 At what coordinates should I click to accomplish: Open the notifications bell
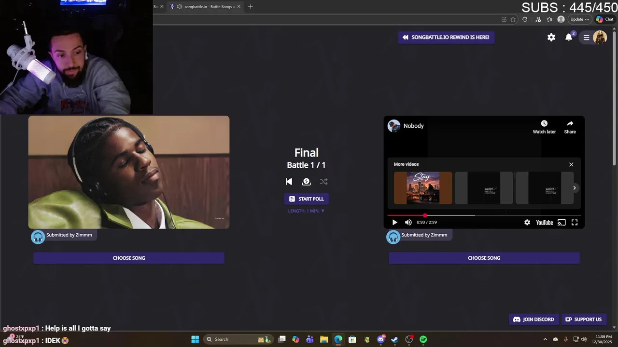click(569, 38)
